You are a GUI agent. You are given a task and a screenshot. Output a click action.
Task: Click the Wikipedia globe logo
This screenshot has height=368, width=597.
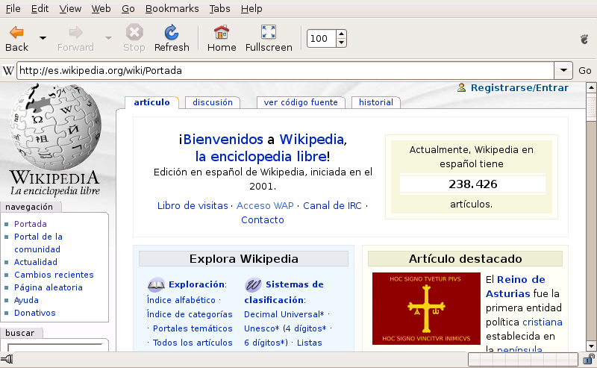[x=55, y=126]
